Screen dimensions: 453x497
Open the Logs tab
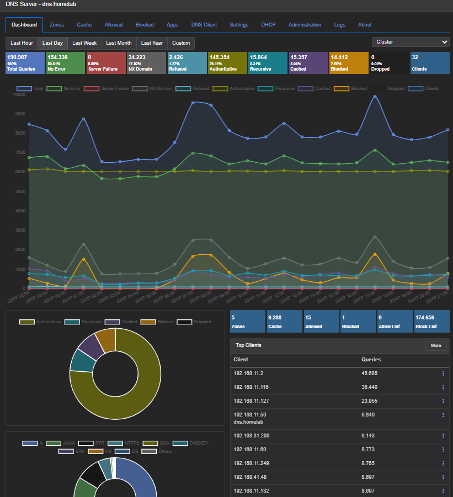click(339, 25)
